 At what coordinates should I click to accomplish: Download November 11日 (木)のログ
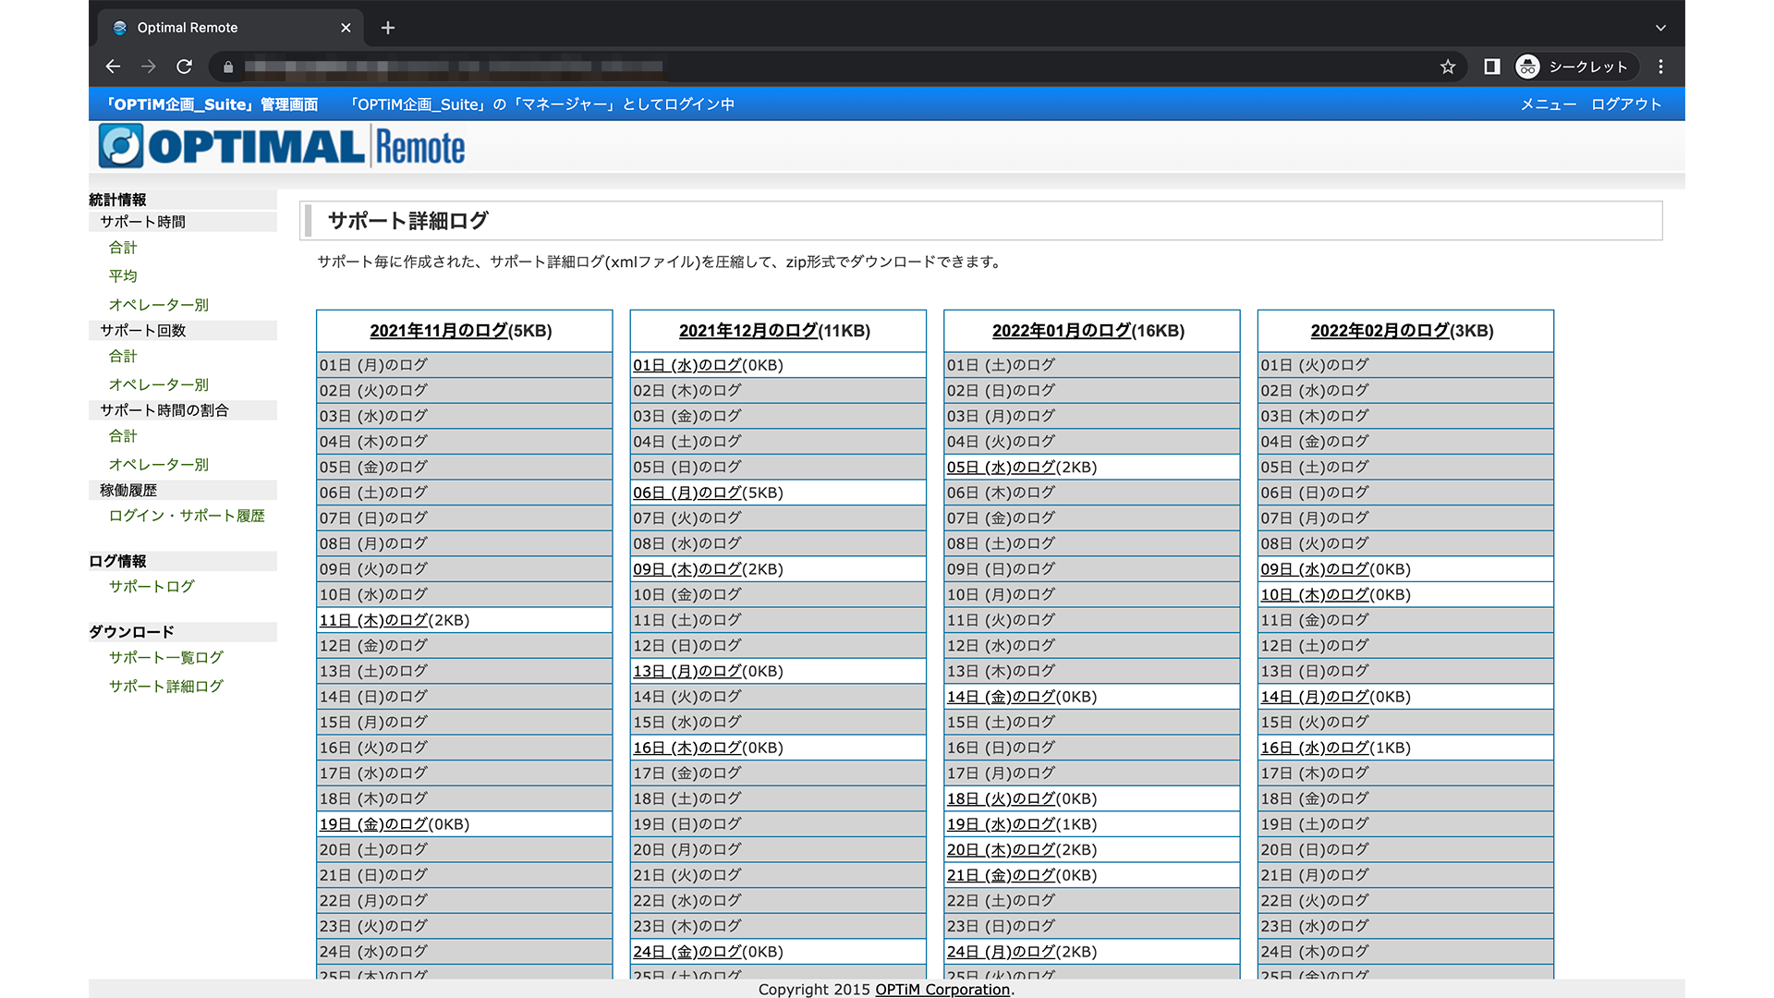pos(373,620)
